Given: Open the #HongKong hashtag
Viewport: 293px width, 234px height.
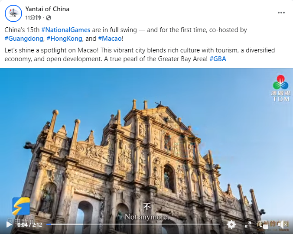Looking at the screenshot, I should point(64,39).
